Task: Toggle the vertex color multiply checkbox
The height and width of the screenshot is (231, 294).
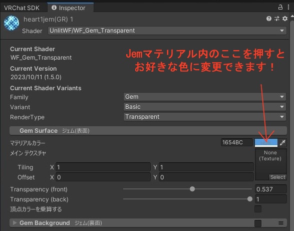Action: click(x=258, y=209)
